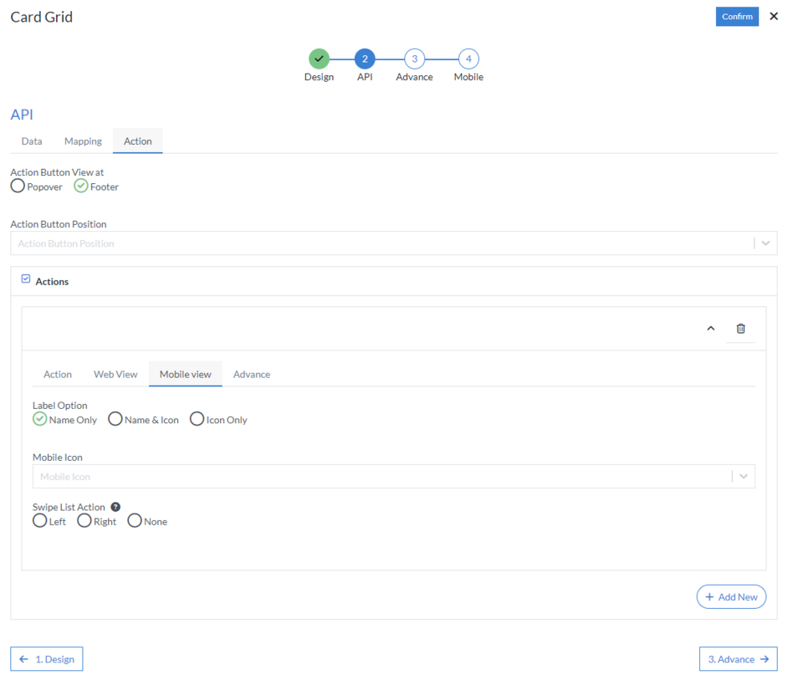Close the Card Grid dialog with the X
The width and height of the screenshot is (788, 680).
tap(774, 16)
